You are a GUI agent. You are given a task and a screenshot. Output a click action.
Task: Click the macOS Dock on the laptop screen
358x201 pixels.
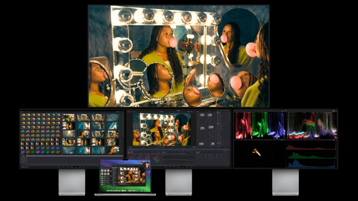[x=125, y=190]
